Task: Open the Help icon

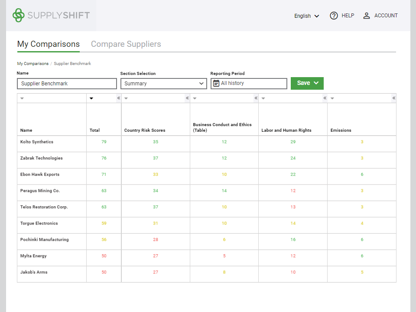Action: point(334,16)
